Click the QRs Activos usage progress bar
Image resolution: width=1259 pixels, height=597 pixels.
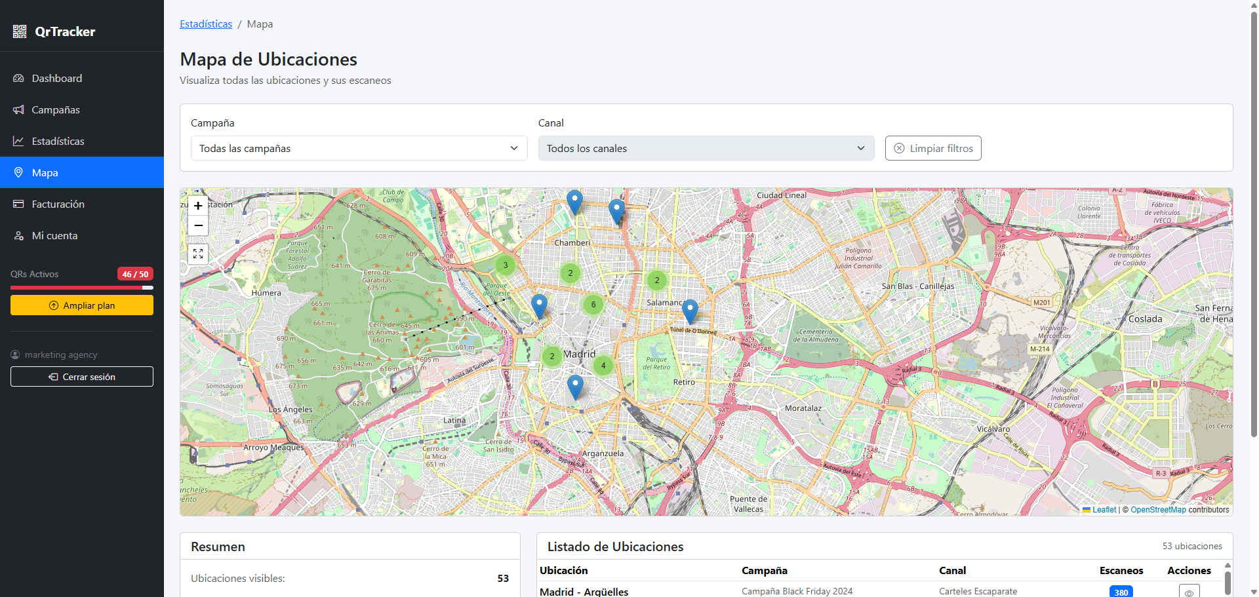click(x=81, y=288)
